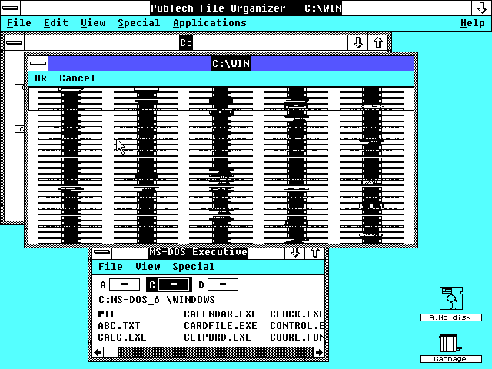Open the Applications menu

[210, 23]
